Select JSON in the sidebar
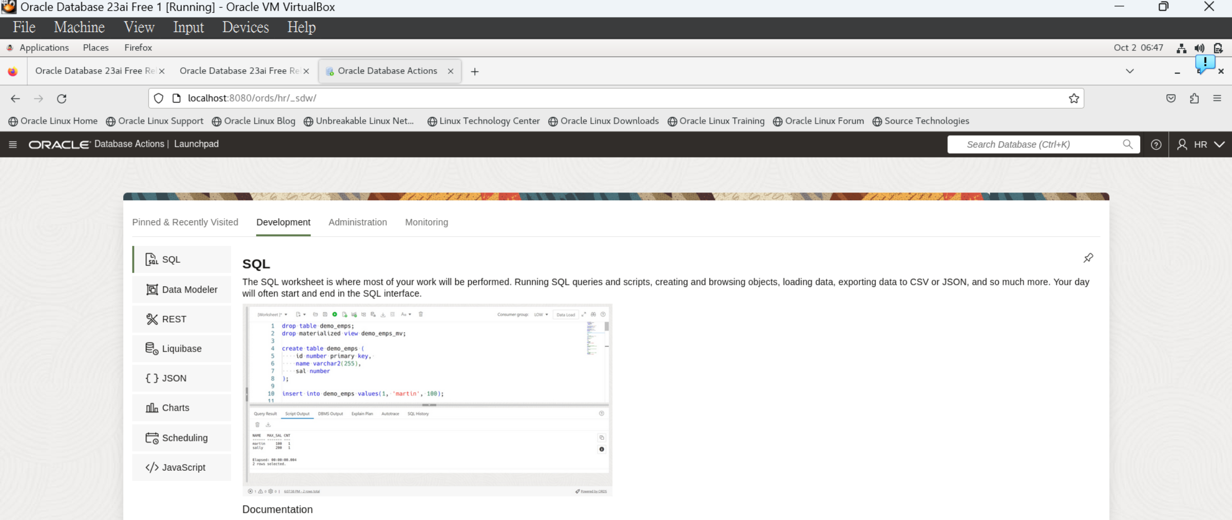Image resolution: width=1232 pixels, height=520 pixels. [182, 378]
